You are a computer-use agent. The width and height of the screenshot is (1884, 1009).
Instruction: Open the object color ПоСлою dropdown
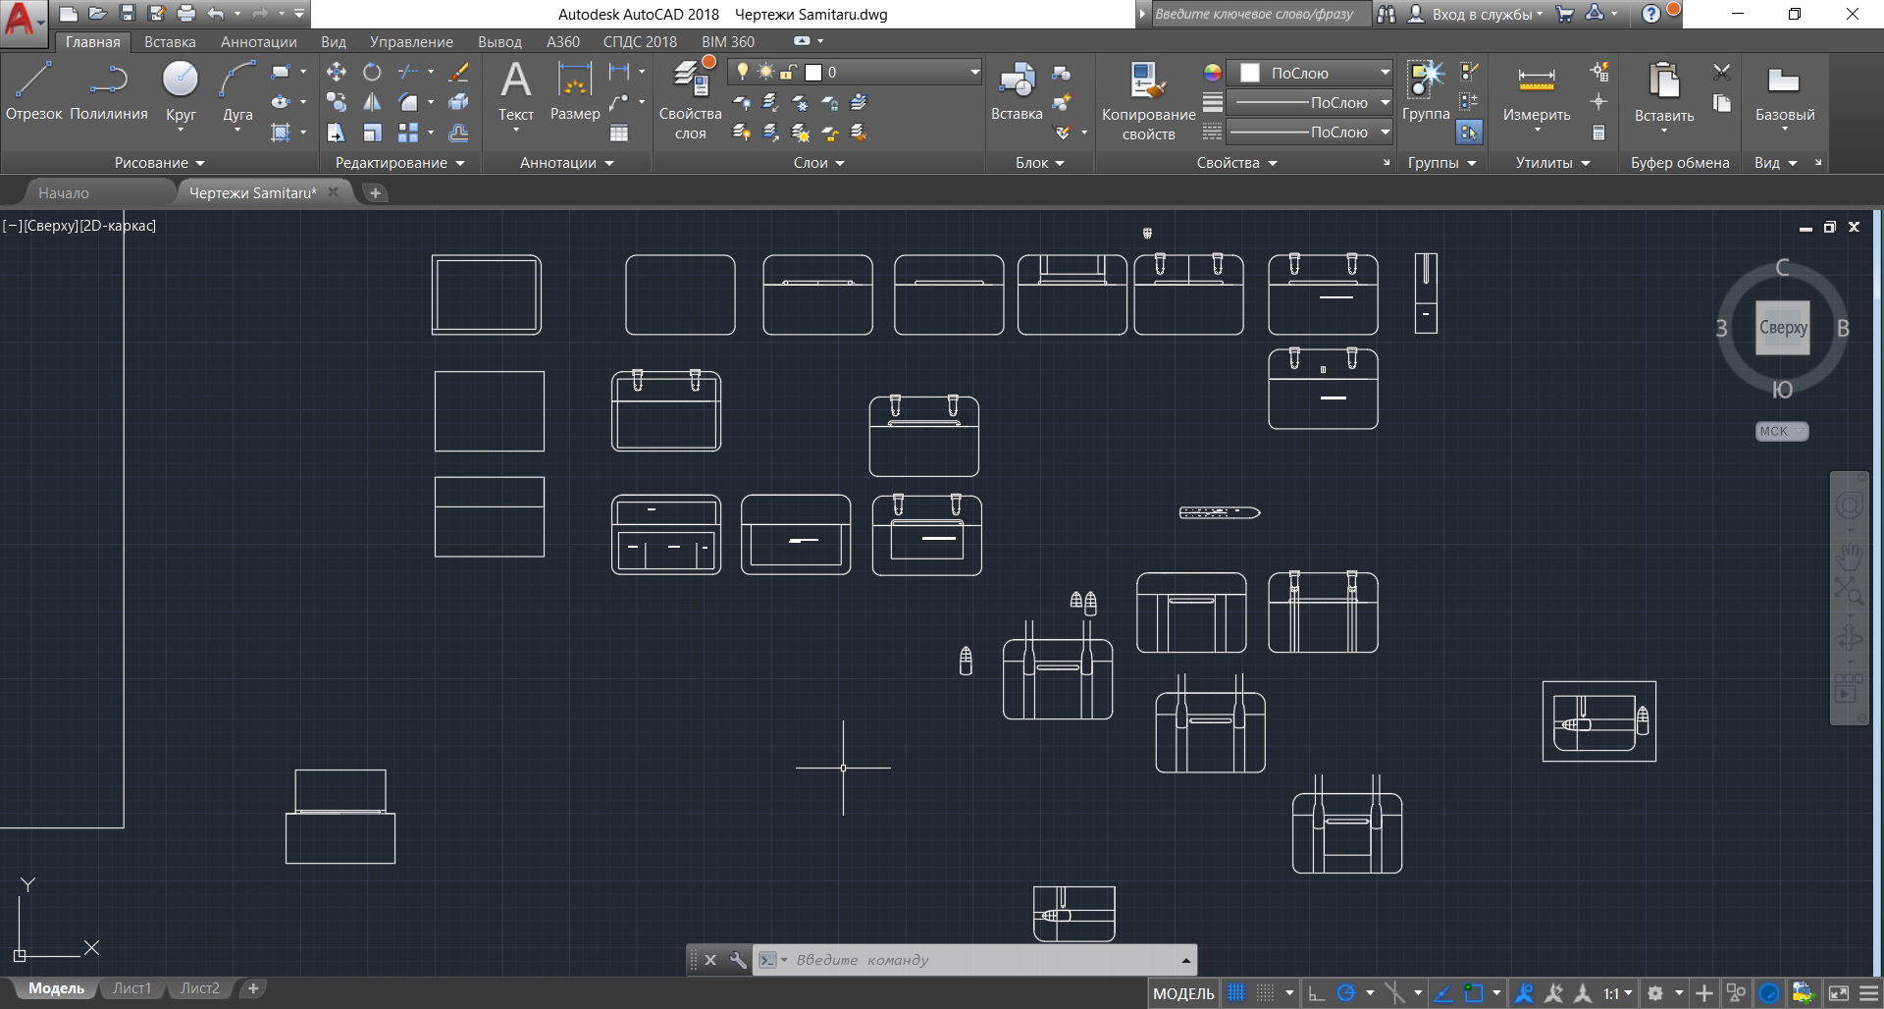[1385, 73]
